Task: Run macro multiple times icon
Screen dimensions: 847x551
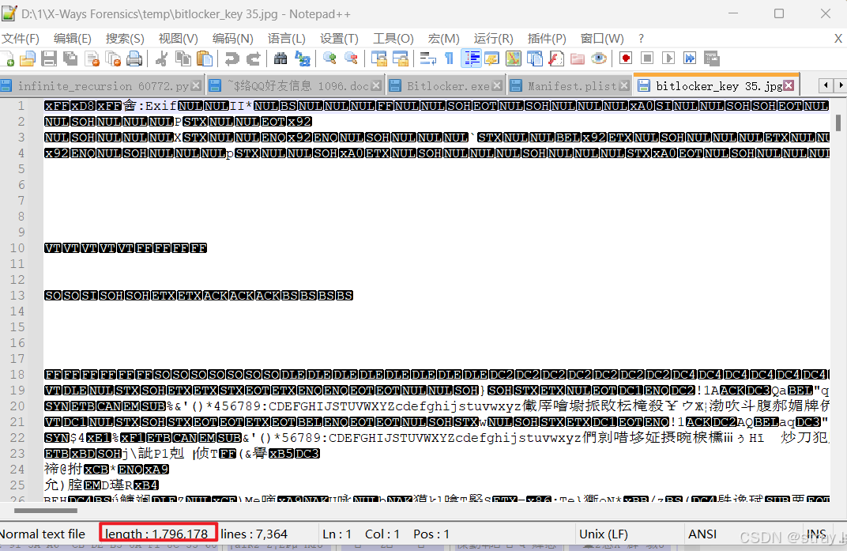Action: tap(690, 58)
